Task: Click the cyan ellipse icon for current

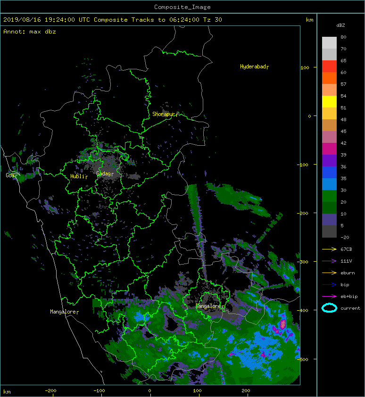Action: click(329, 308)
